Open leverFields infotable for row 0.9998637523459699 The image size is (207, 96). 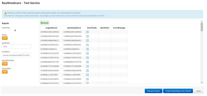87,66
